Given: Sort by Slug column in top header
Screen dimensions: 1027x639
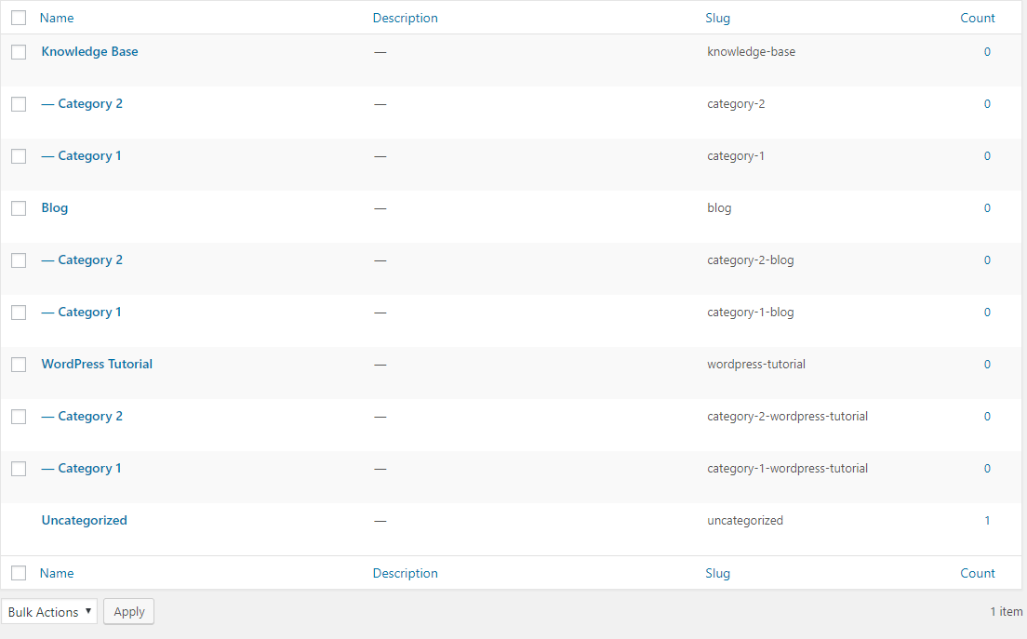Looking at the screenshot, I should click(717, 18).
